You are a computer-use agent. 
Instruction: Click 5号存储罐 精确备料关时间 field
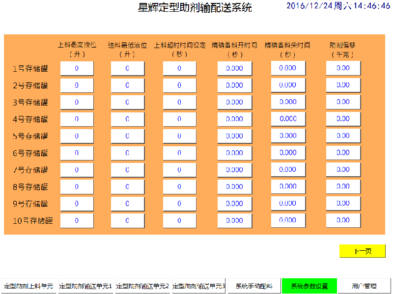click(x=288, y=136)
